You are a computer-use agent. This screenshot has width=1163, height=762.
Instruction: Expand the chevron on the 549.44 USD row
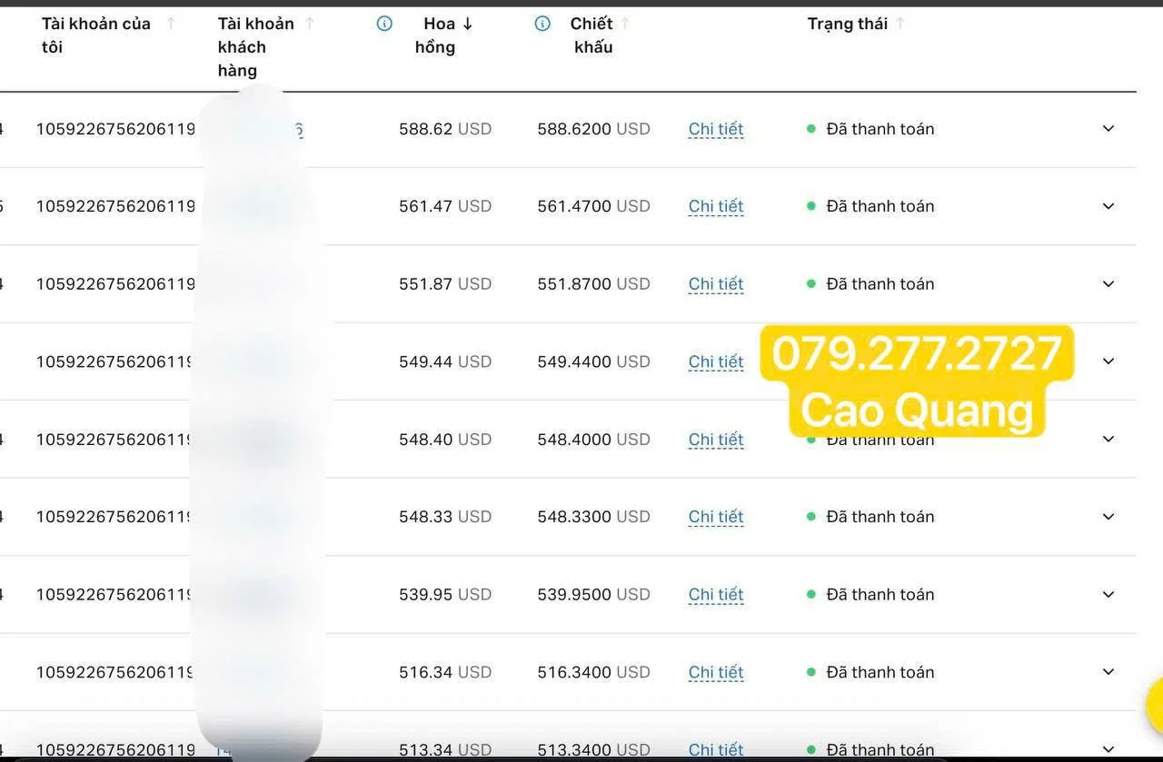[x=1108, y=361]
